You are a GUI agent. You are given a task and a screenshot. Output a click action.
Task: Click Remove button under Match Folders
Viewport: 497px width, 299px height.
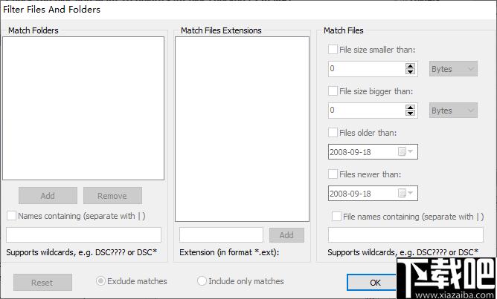[112, 196]
